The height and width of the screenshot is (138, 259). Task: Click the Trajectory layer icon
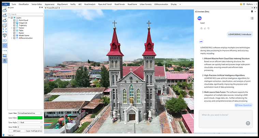click(x=17, y=26)
